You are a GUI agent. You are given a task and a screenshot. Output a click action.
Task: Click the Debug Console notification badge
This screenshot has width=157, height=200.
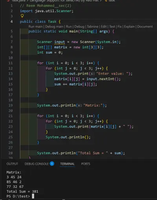pyautogui.click(x=52, y=164)
